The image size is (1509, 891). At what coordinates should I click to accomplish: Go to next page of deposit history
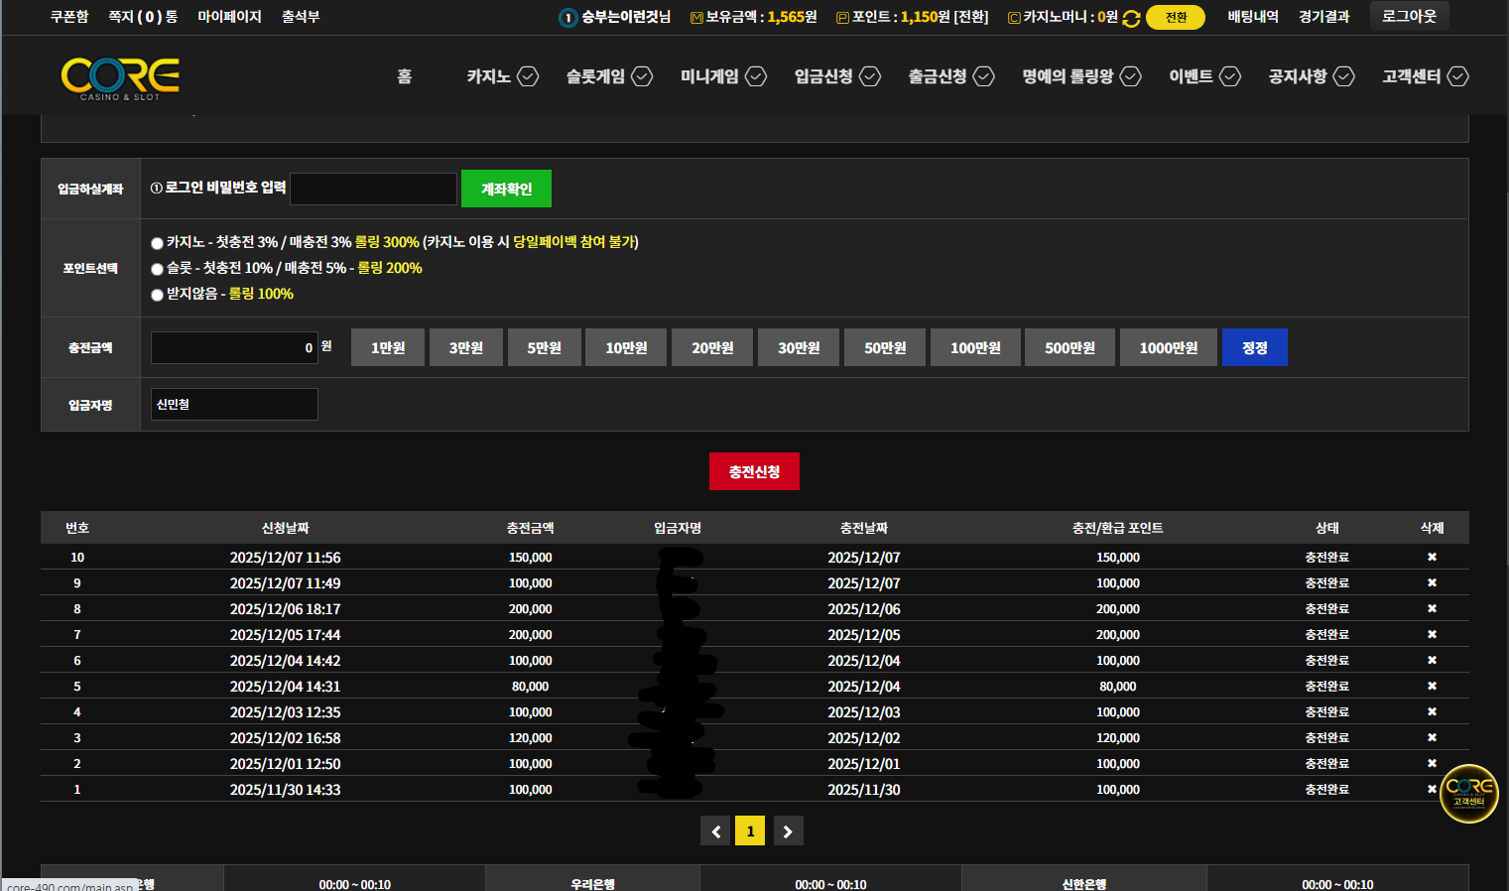(x=788, y=831)
